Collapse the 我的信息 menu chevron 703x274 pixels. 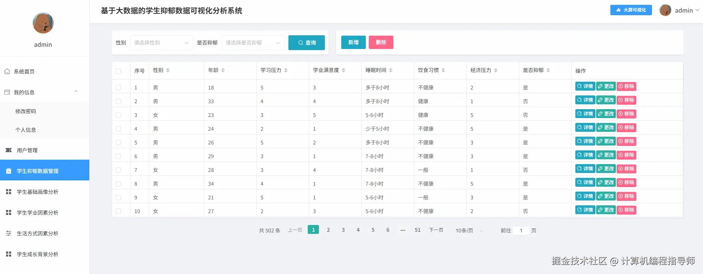(x=76, y=91)
